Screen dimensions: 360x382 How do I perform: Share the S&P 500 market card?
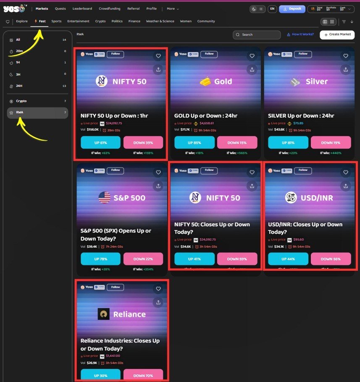click(158, 186)
